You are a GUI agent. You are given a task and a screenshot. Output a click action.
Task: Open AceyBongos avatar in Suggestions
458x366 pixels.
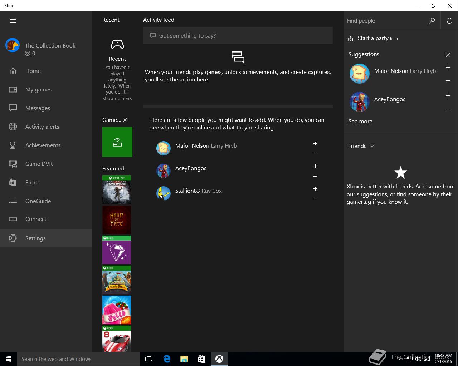[360, 102]
